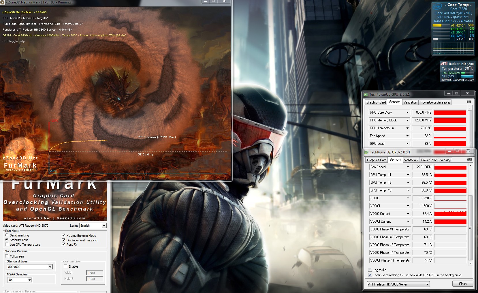The width and height of the screenshot is (478, 293).
Task: Toggle Displacement mapping checkbox
Action: click(63, 240)
